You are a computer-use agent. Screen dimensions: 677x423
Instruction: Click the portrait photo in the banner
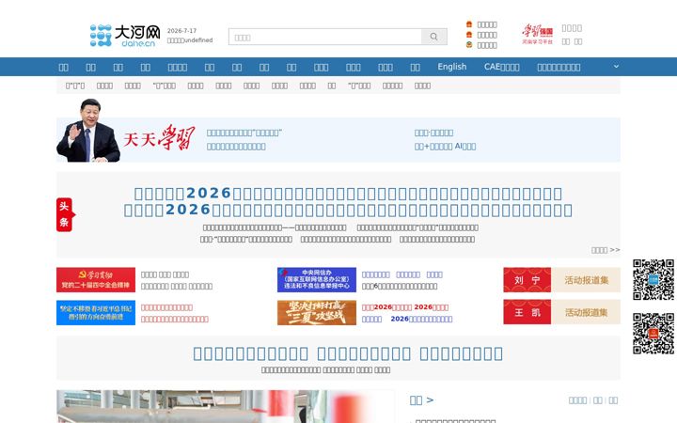pos(88,131)
